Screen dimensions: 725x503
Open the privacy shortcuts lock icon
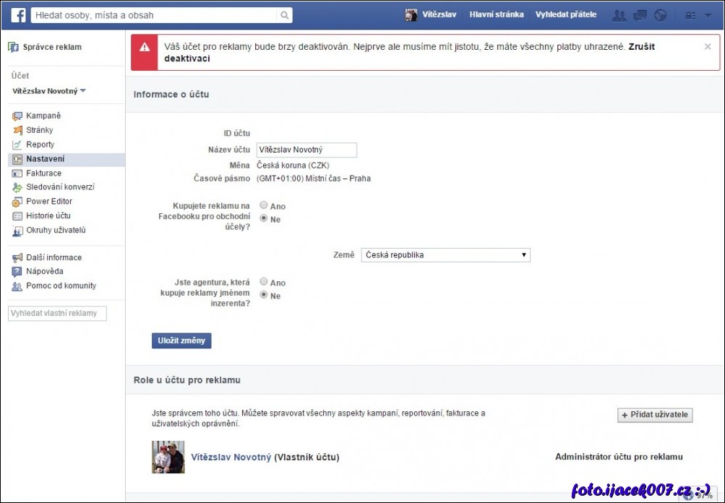tap(690, 15)
